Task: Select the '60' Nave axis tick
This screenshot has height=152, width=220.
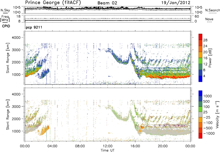Action: point(197,16)
